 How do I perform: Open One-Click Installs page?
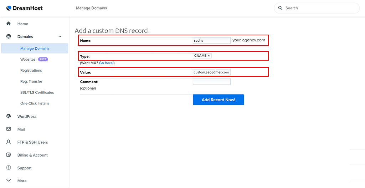click(35, 103)
